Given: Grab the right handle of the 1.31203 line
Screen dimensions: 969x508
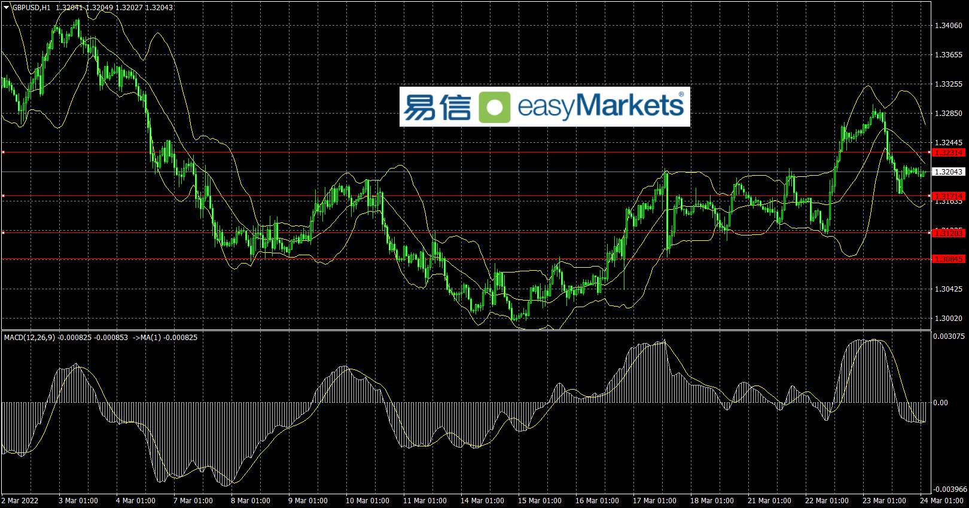Looking at the screenshot, I should tap(929, 232).
